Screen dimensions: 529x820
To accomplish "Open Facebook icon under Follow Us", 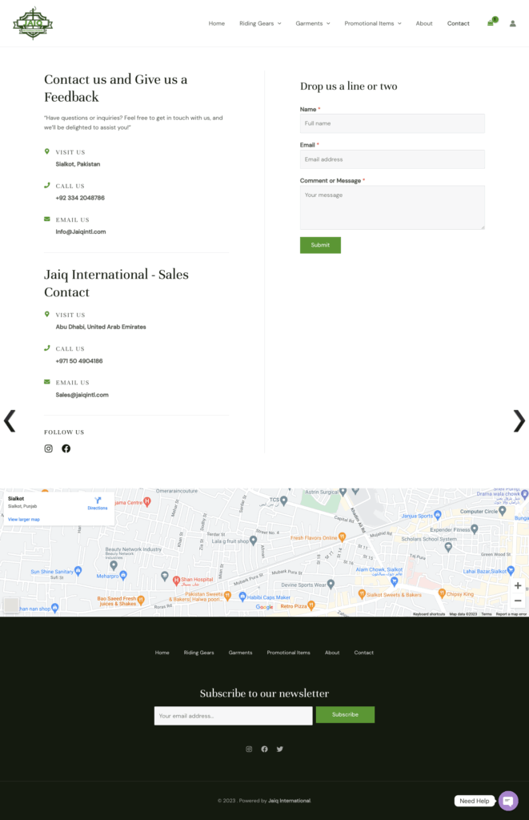I will pos(66,448).
